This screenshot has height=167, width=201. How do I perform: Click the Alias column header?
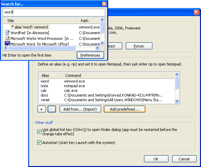coord(50,75)
